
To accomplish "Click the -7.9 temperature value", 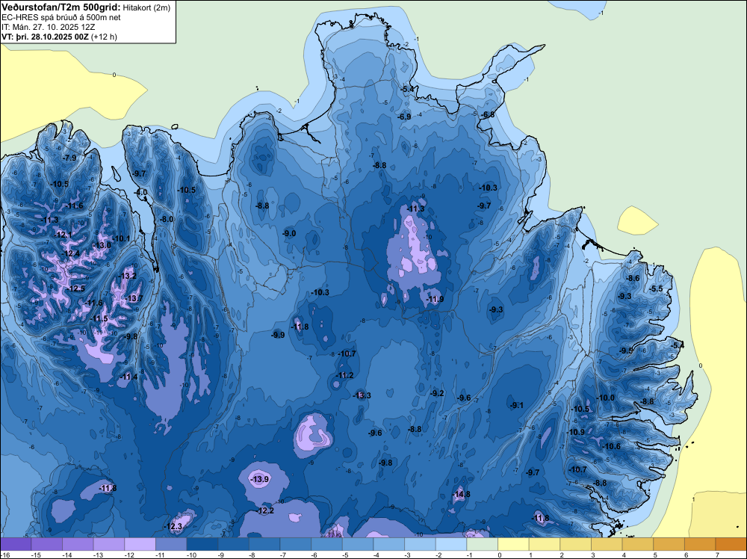I will click(x=70, y=158).
